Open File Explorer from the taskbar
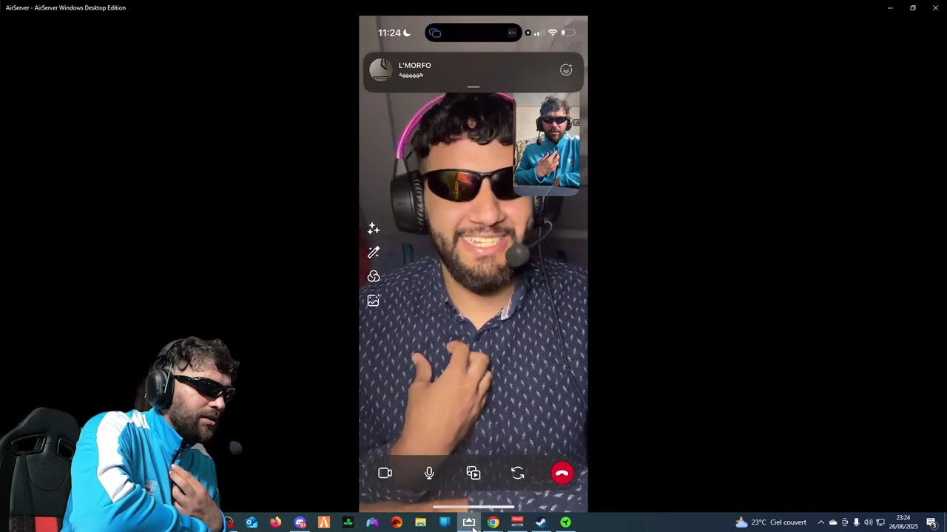The height and width of the screenshot is (532, 947). pos(420,522)
